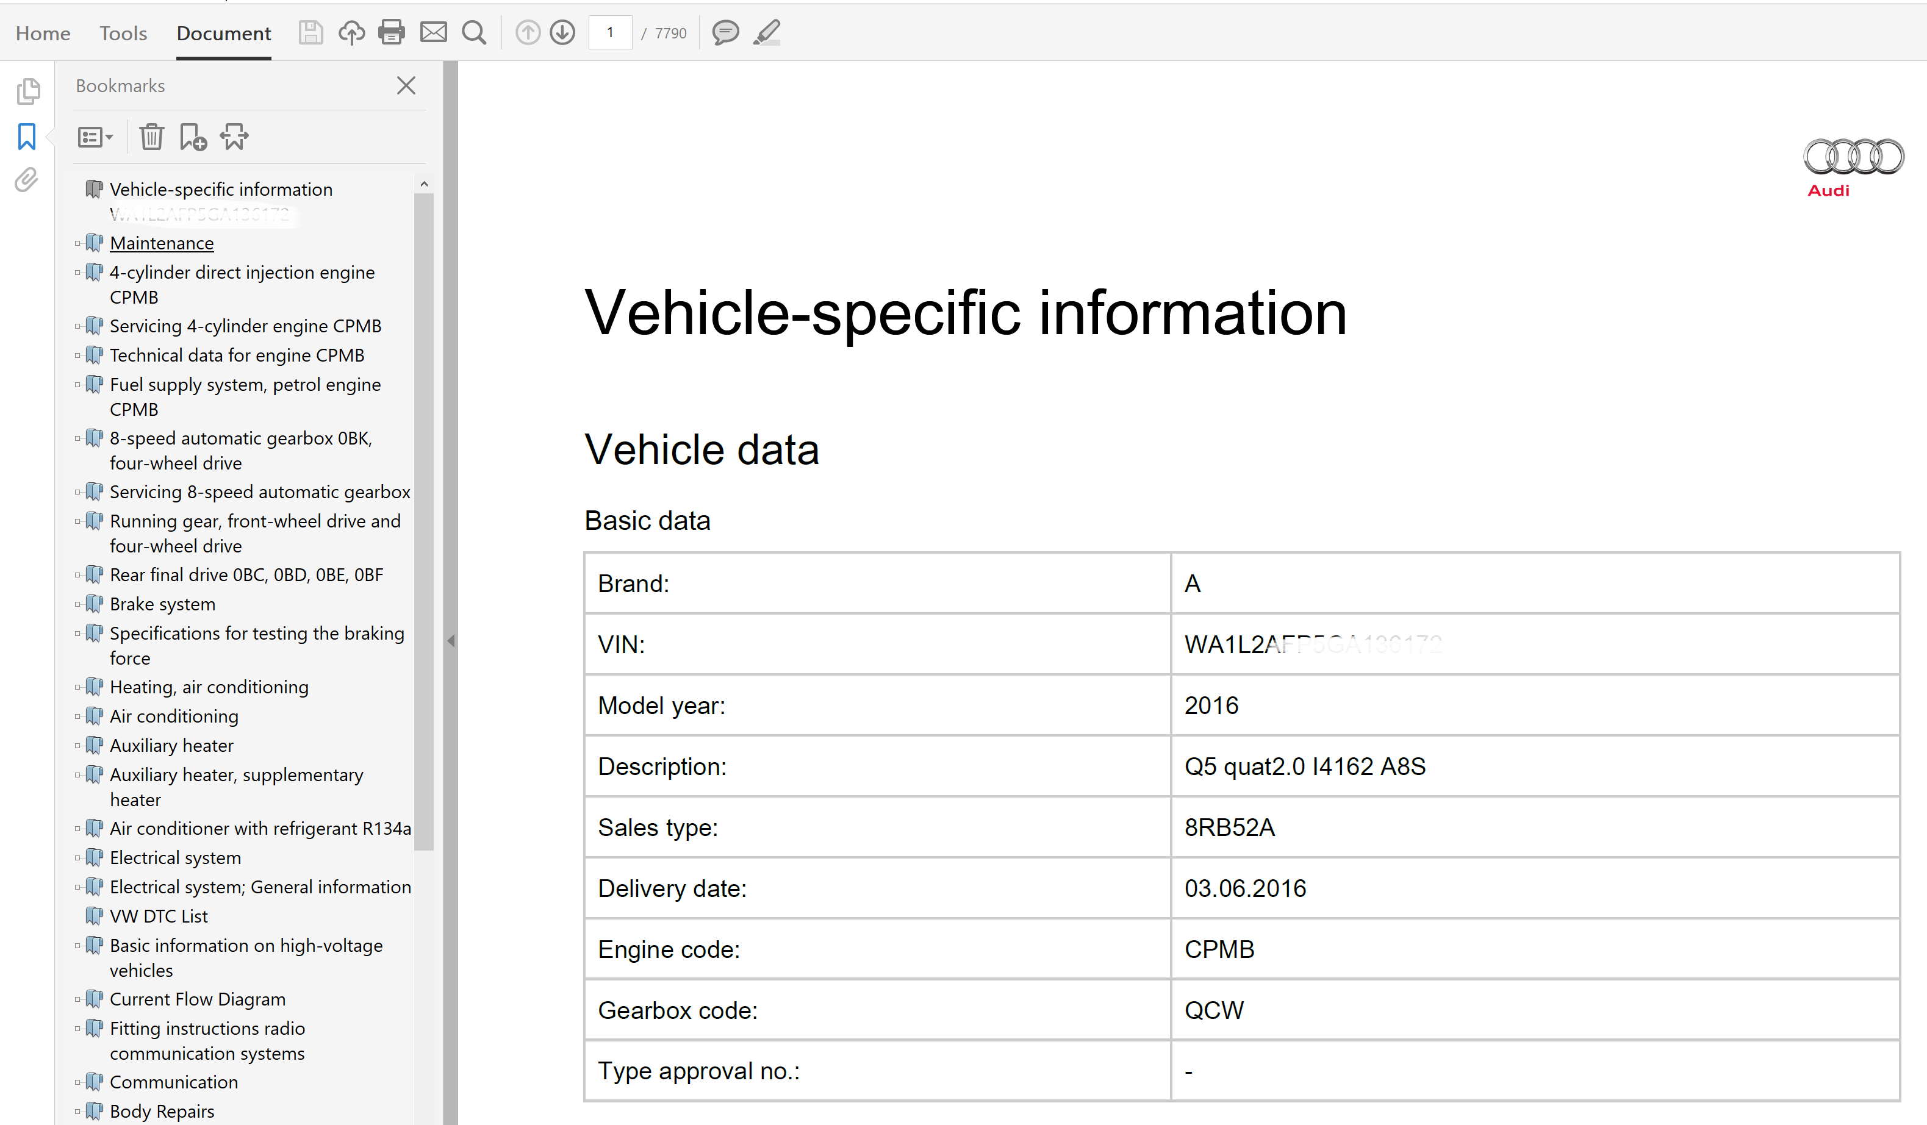The image size is (1927, 1125).
Task: Click the add new bookmark icon
Action: pos(193,138)
